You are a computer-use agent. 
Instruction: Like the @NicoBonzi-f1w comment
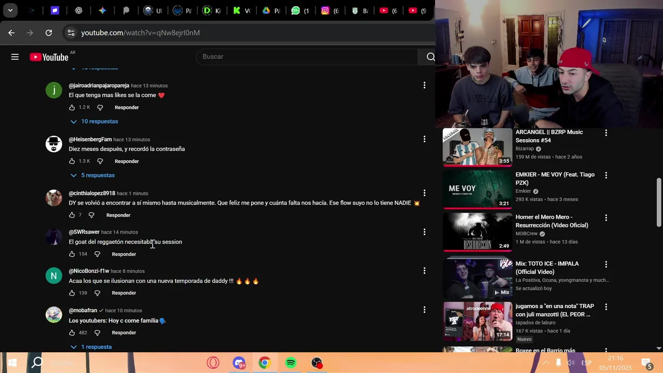pyautogui.click(x=72, y=293)
